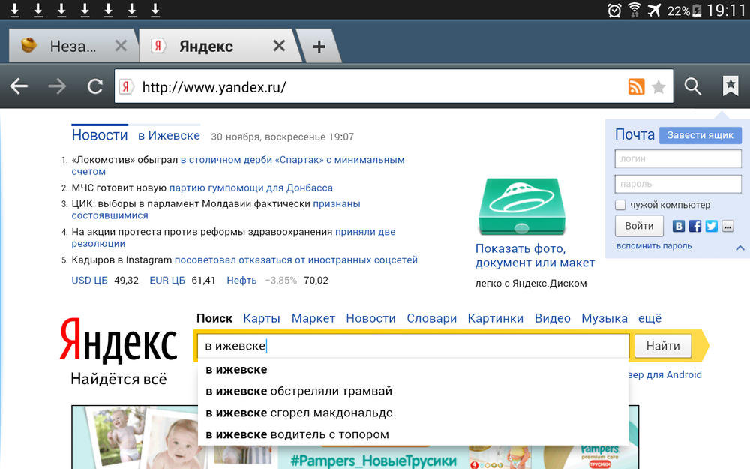Image resolution: width=750 pixels, height=469 pixels.
Task: Select the Яндекс tab
Action: click(220, 47)
